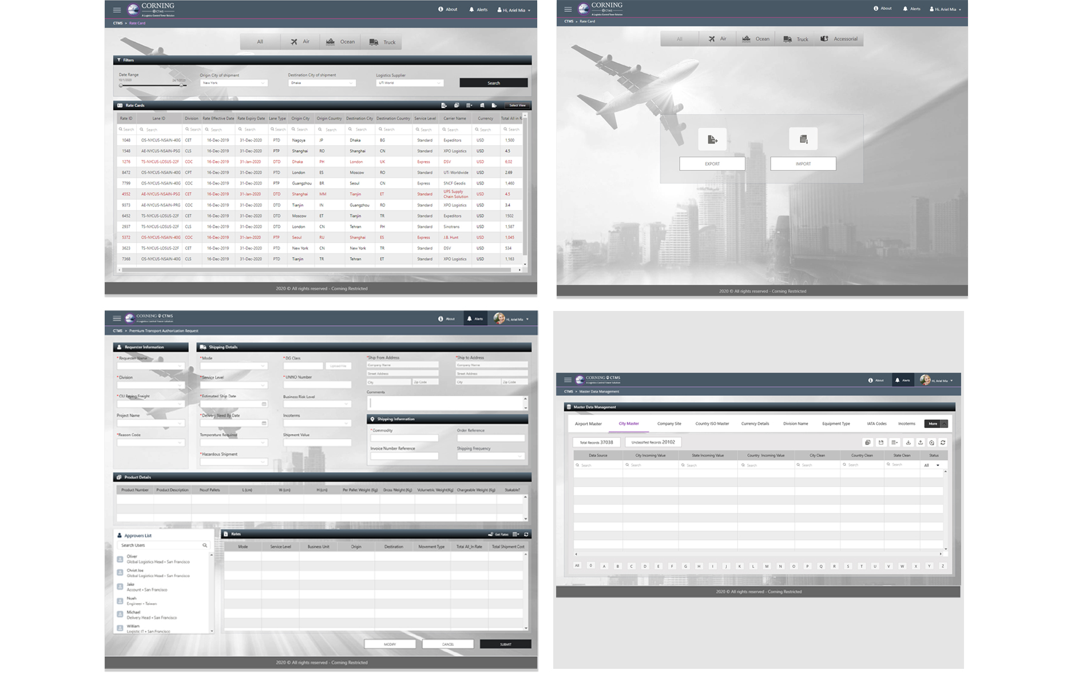Viewport: 1087px width, 686px height.
Task: Click the refresh icon in Master Data toolbar
Action: coord(943,442)
